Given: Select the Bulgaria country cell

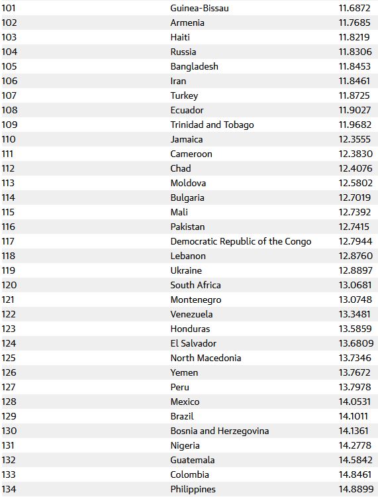Looking at the screenshot, I should (x=187, y=197).
